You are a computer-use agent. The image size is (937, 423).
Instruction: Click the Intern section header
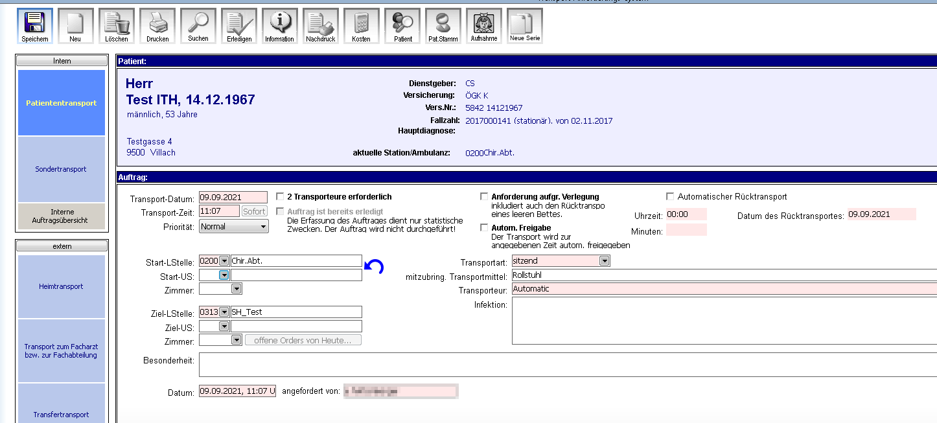pos(62,61)
